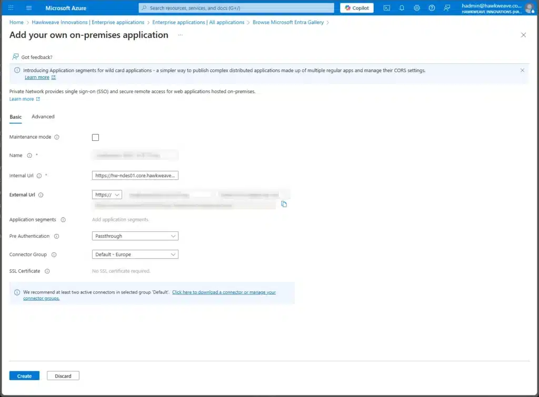Open portal settings gear icon
539x397 pixels.
coord(417,8)
